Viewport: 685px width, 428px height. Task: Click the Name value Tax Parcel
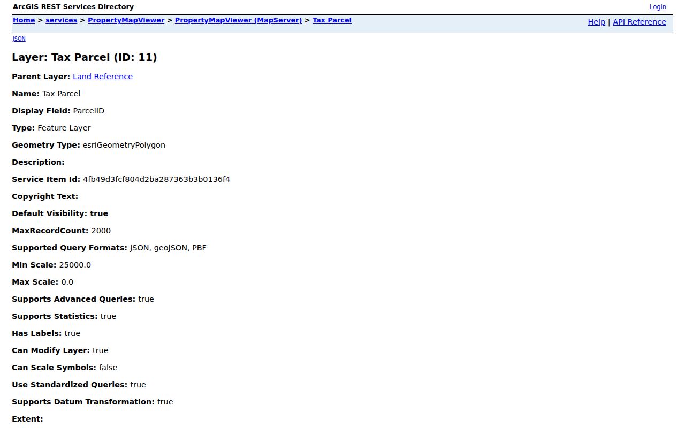pyautogui.click(x=61, y=94)
